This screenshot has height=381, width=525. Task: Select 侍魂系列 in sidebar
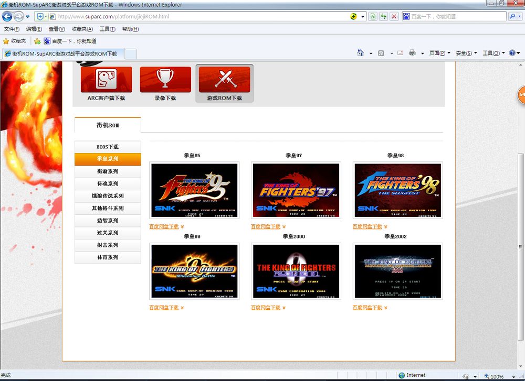tap(108, 184)
